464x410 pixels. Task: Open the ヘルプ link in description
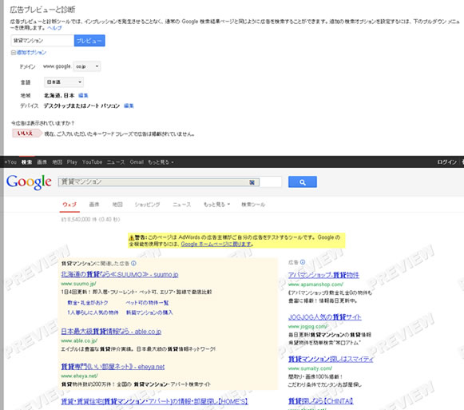point(54,28)
